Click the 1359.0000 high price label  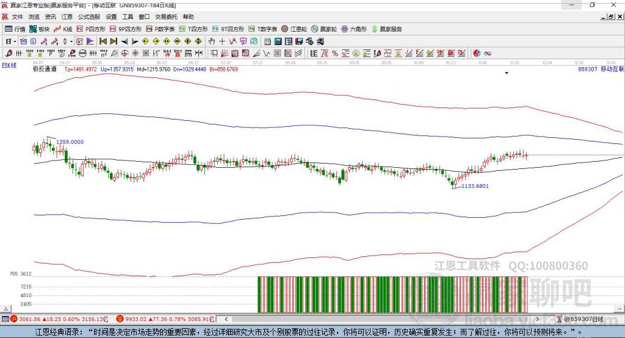[70, 142]
